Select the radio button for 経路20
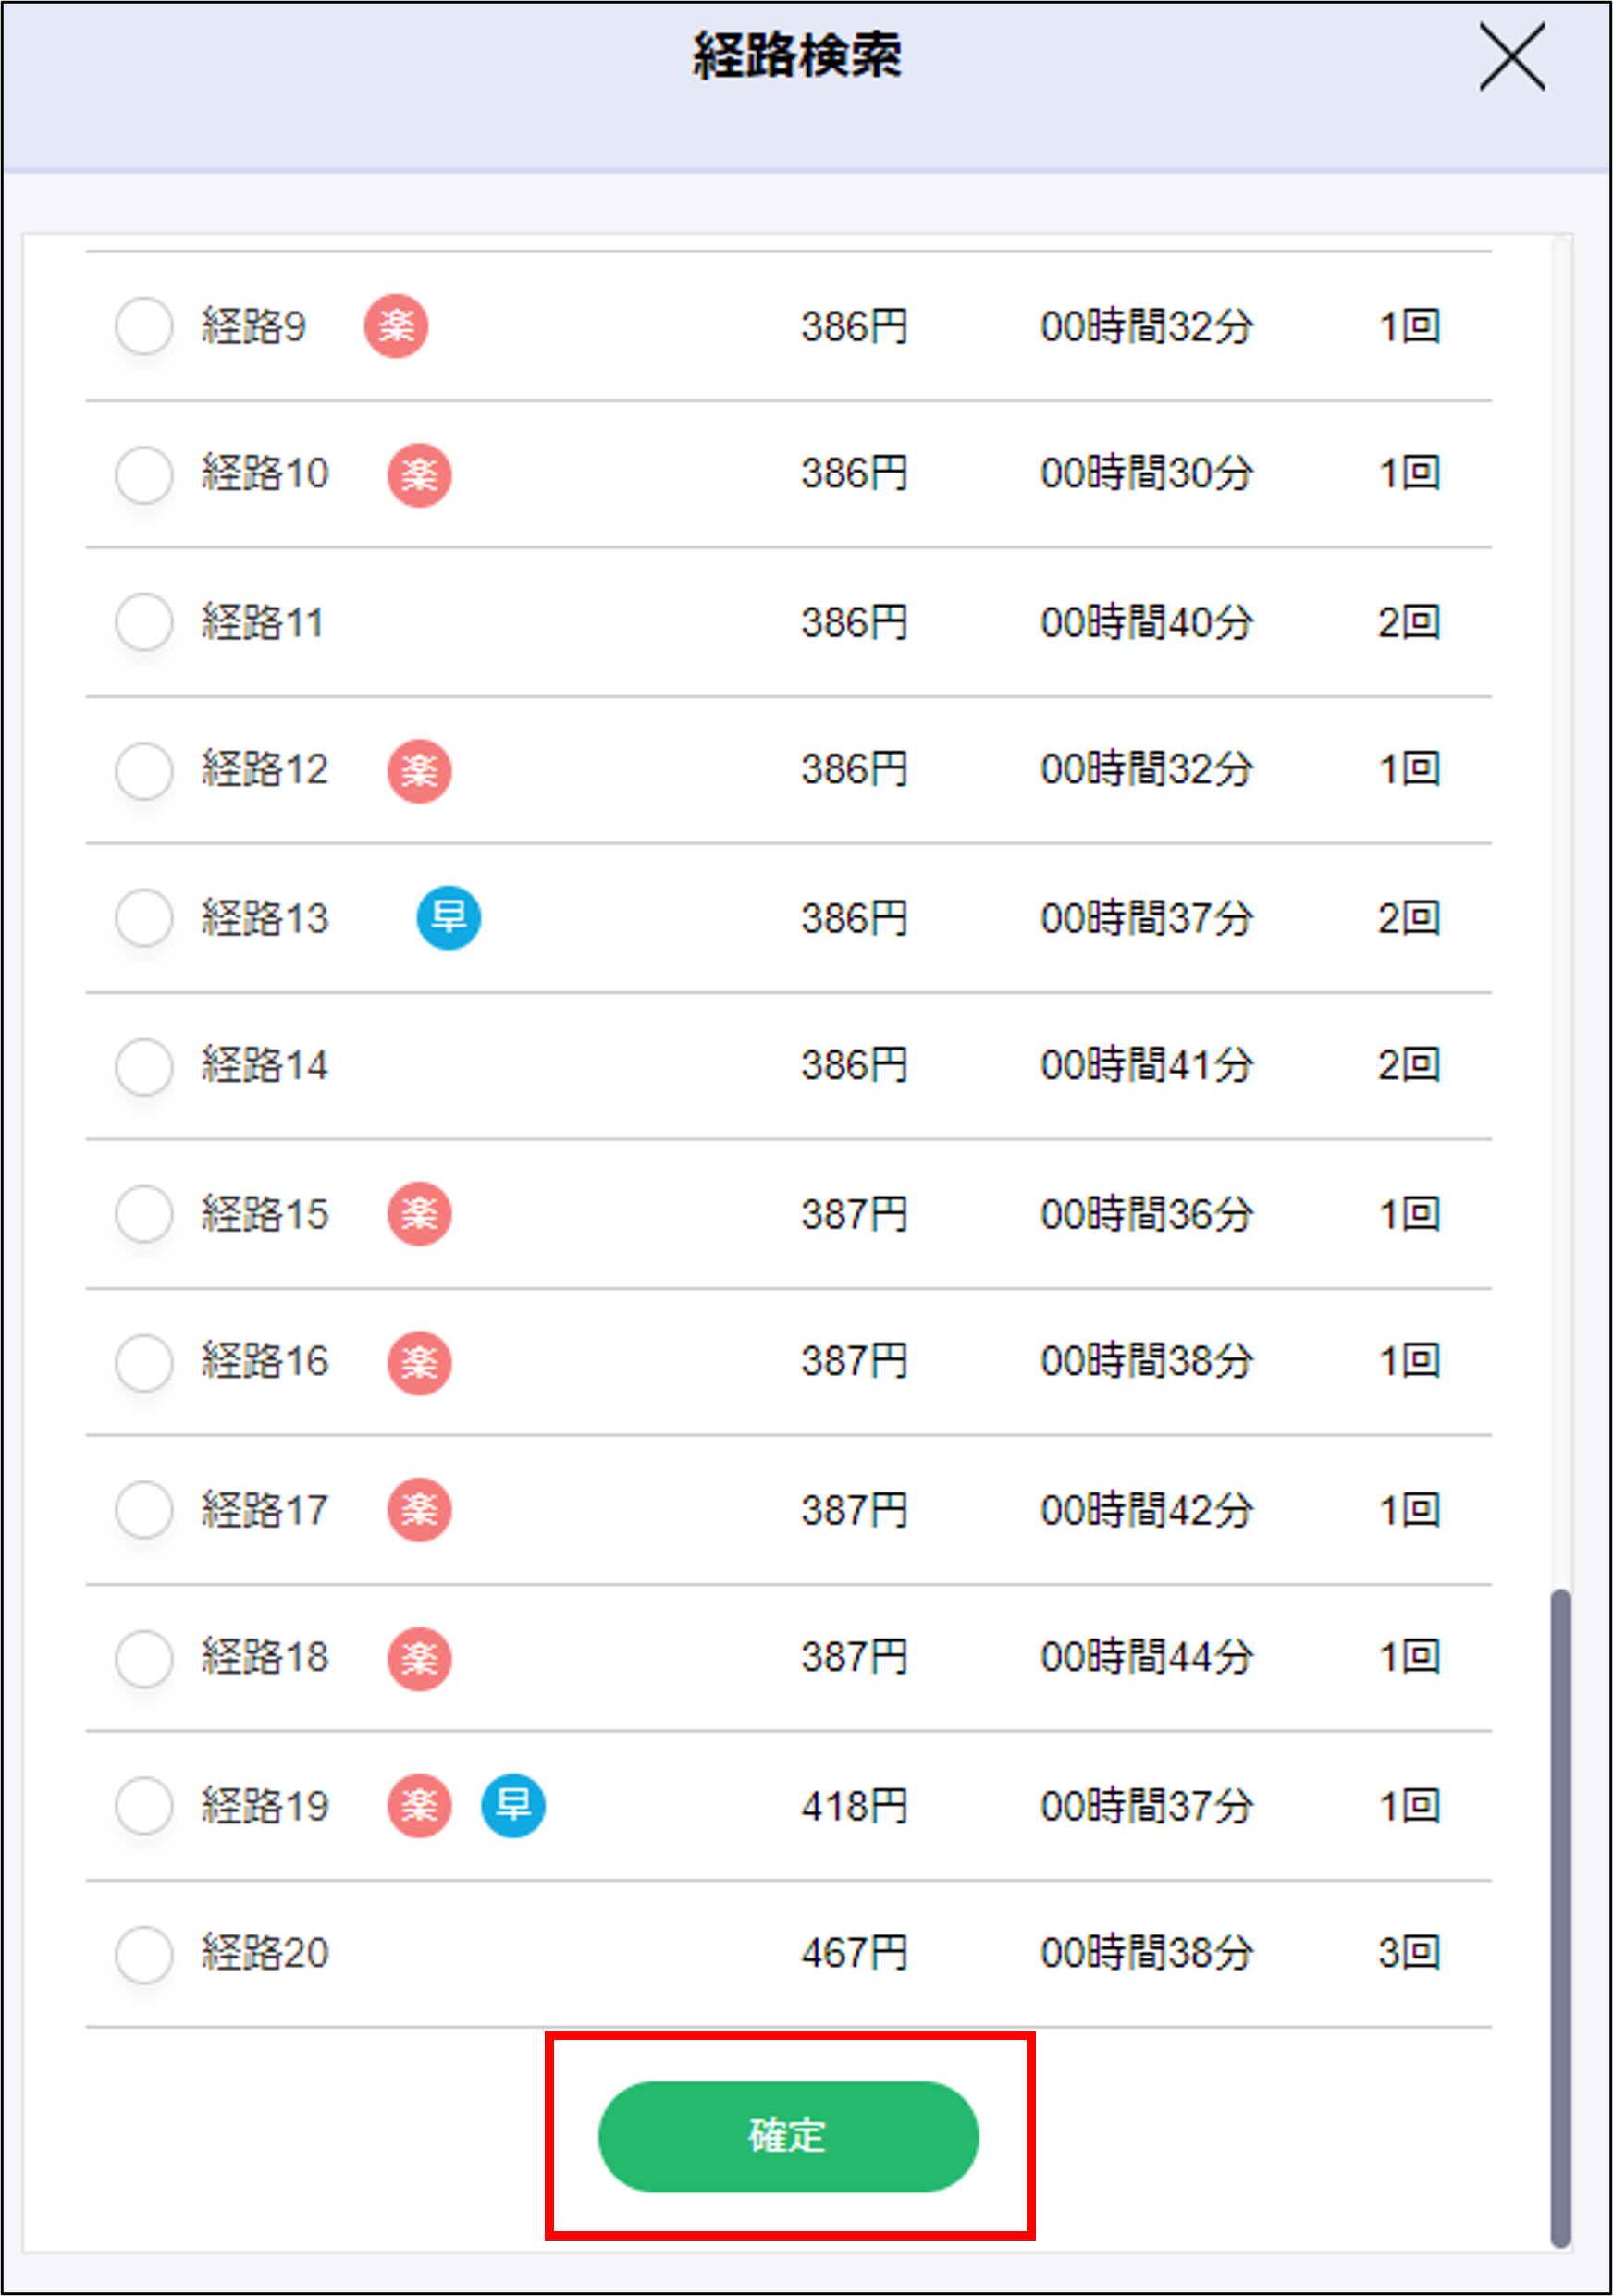1613x2296 pixels. click(x=143, y=1954)
